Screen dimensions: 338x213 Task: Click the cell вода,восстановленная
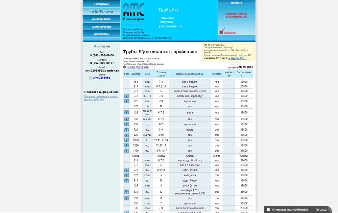190,208
